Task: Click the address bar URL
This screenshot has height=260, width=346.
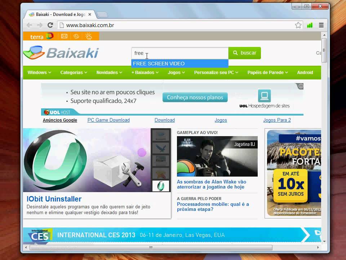Action: tap(90, 25)
